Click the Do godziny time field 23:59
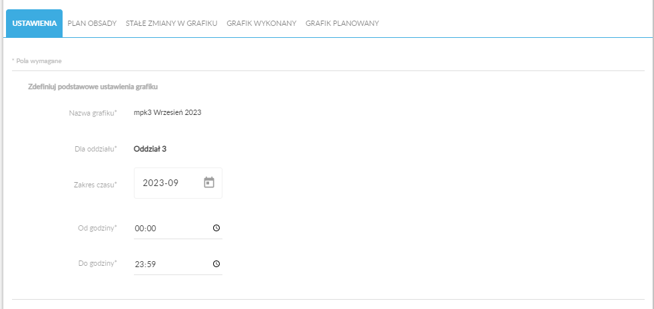The width and height of the screenshot is (654, 309). click(178, 264)
